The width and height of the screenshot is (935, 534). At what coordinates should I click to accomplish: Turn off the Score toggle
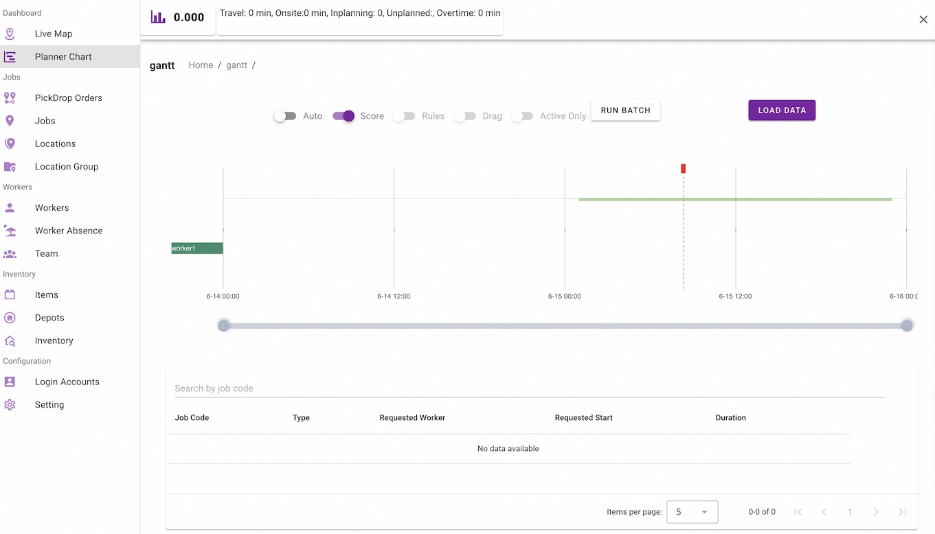coord(343,116)
